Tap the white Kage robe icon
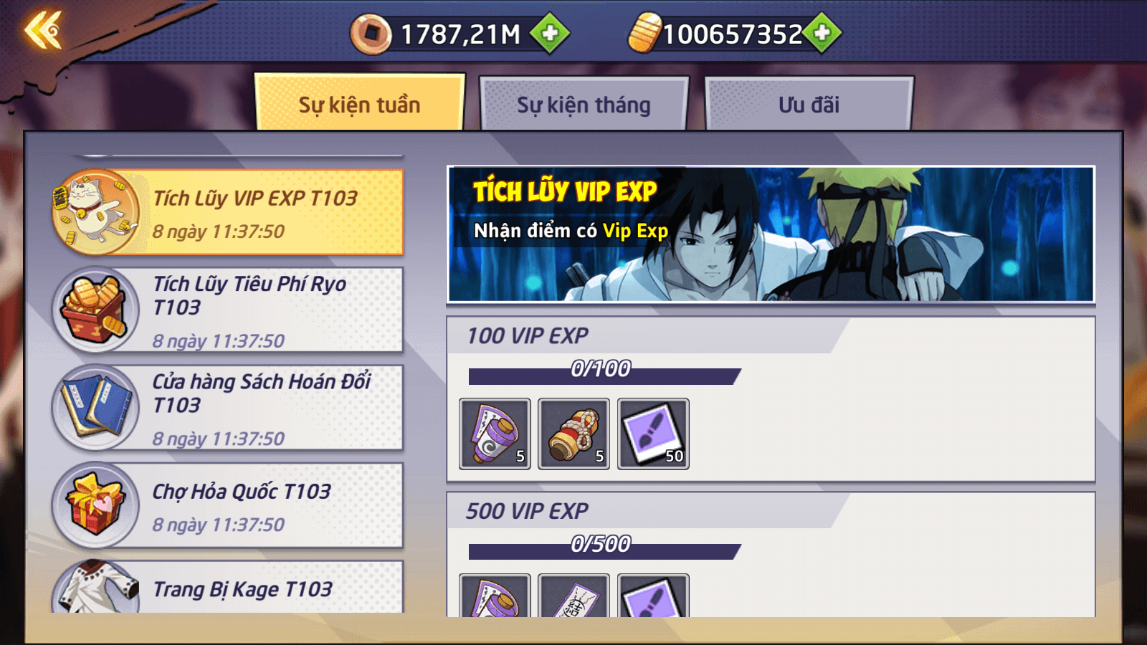Screen dimensions: 1147x645 point(95,586)
